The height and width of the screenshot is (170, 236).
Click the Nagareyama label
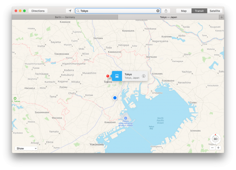click(160, 41)
